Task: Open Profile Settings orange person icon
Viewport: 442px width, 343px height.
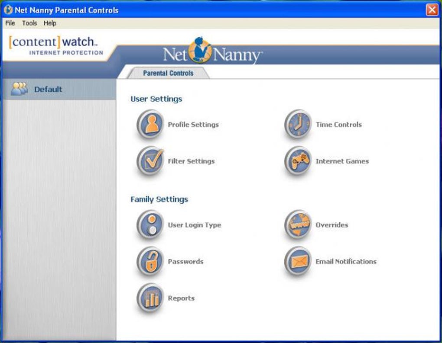Action: 150,124
